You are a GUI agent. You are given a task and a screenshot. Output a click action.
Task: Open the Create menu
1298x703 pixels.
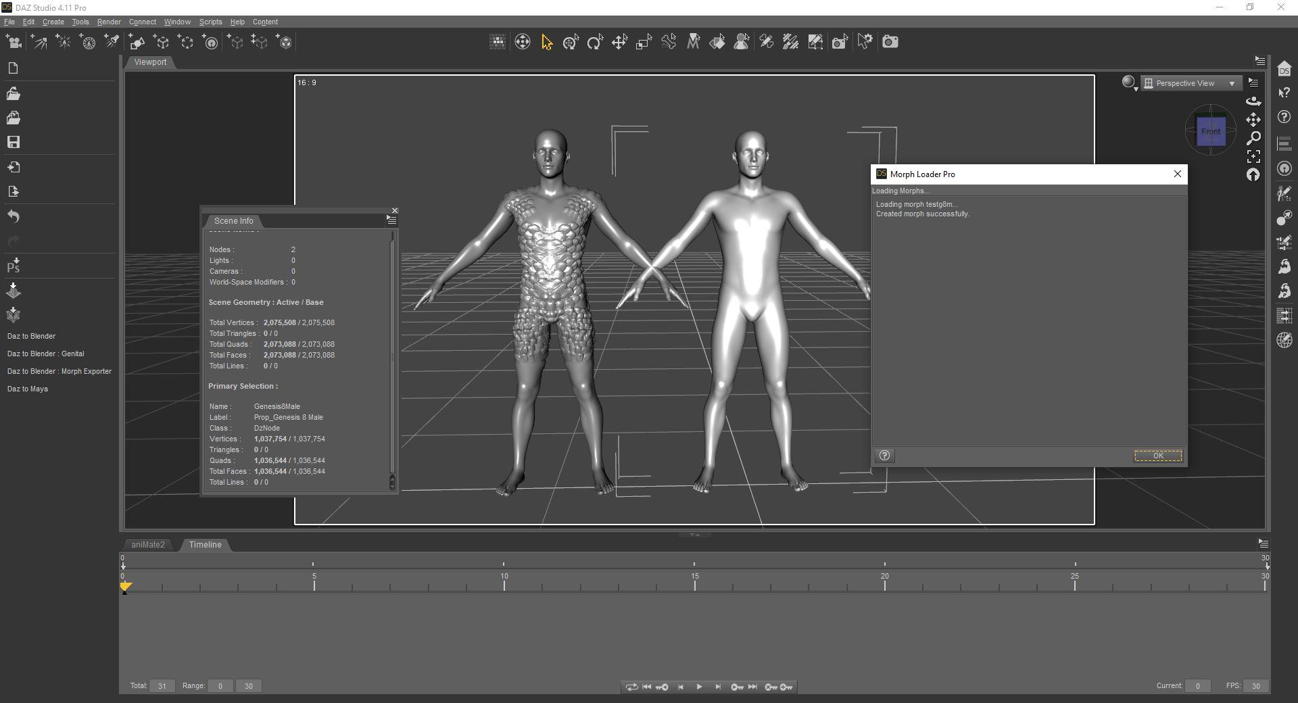pyautogui.click(x=53, y=22)
